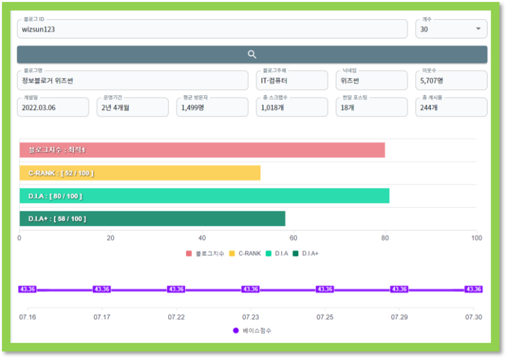506x358 pixels.
Task: Click the 43.36 data point above 07.25
Action: (x=325, y=289)
